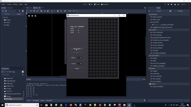Click the lock selected node icon
Screen dimensions: 191x107
click(x=58, y=11)
